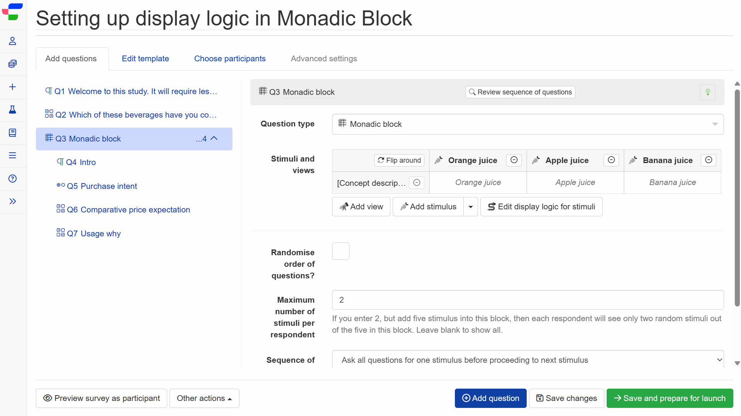
Task: Click the Add question button
Action: 490,398
